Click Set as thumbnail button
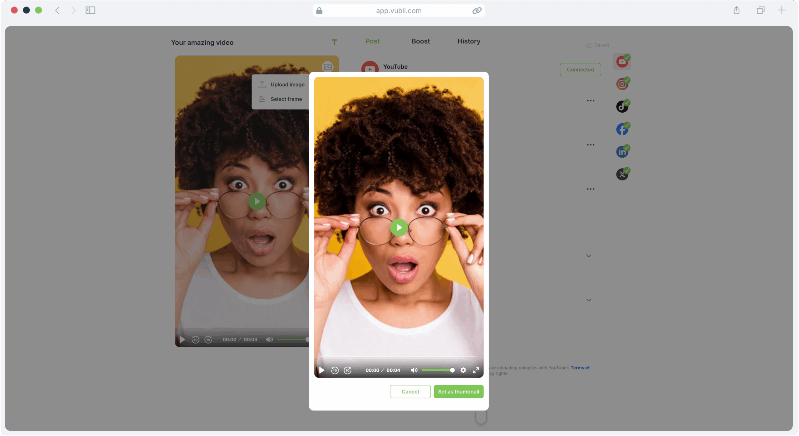799x436 pixels. [x=458, y=392]
